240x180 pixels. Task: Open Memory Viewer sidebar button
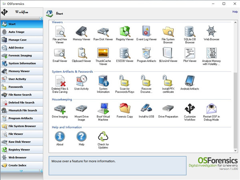[x=22, y=71]
